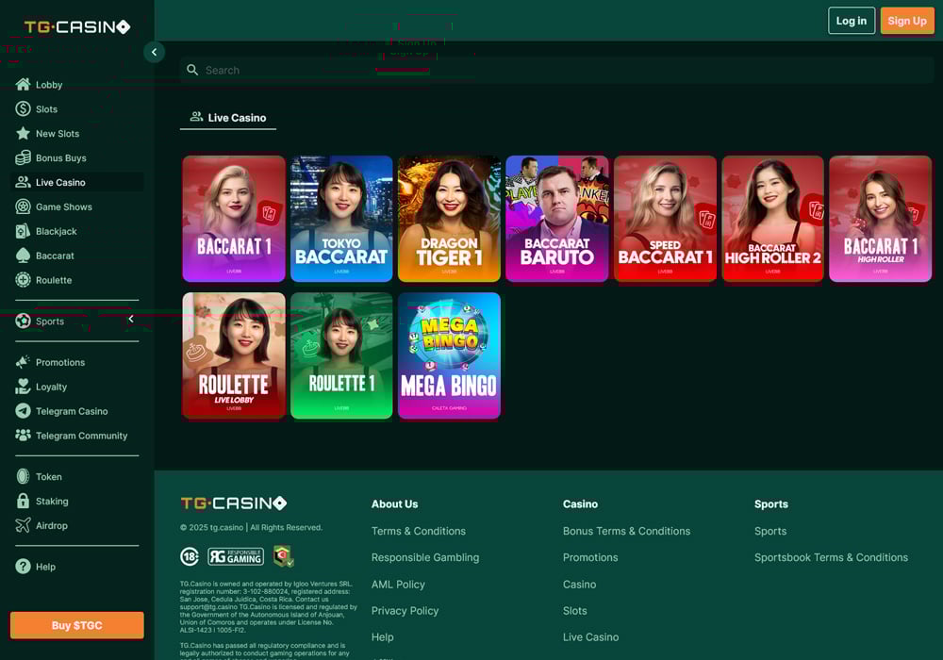Click the Promotions megaphone icon
The image size is (943, 660).
coord(23,362)
